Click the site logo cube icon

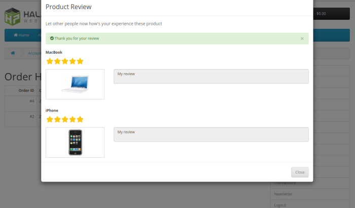[x=13, y=17]
